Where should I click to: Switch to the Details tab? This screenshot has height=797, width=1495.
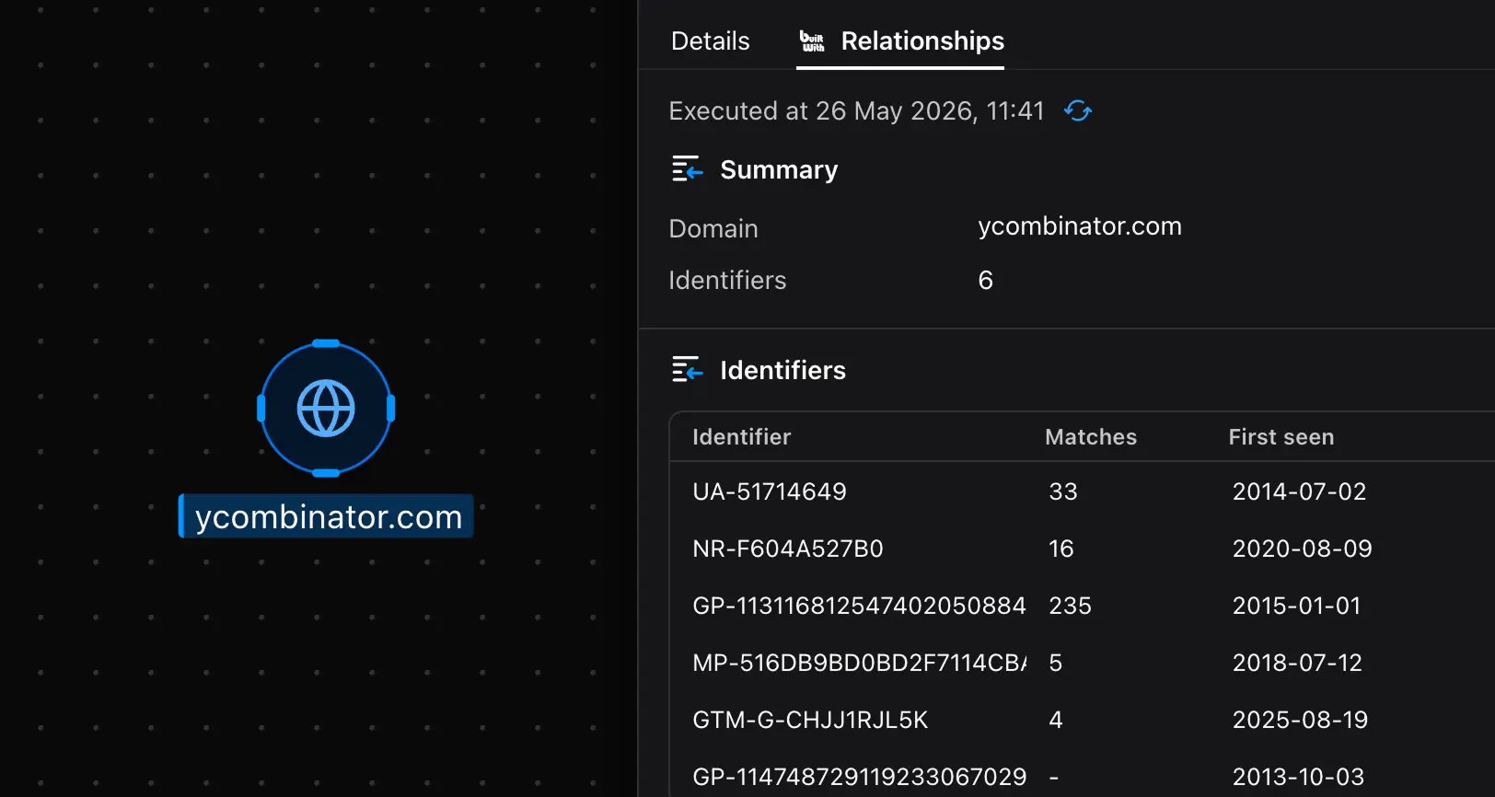710,41
